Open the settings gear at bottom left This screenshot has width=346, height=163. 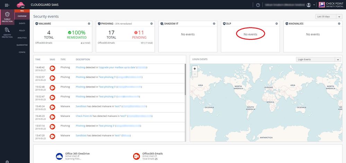point(7,161)
